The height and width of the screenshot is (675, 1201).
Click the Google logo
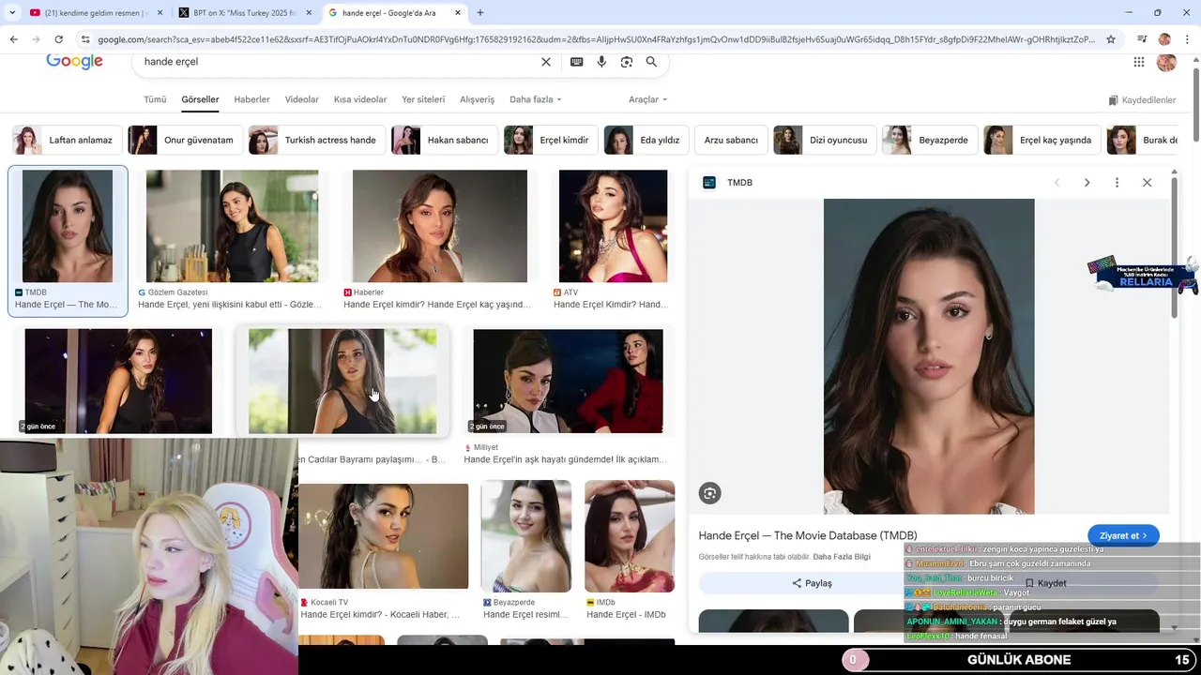[74, 62]
